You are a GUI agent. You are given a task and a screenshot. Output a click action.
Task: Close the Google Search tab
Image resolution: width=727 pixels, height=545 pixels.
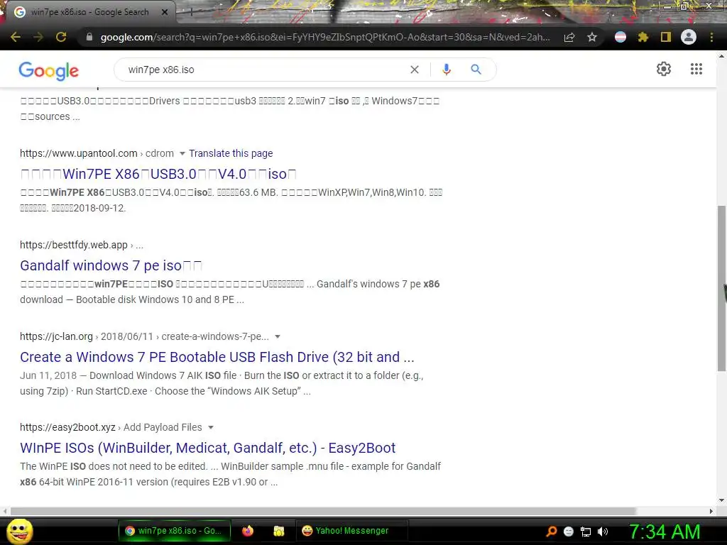click(164, 12)
